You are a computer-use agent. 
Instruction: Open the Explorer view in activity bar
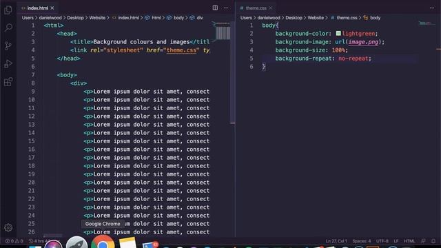(x=8, y=10)
